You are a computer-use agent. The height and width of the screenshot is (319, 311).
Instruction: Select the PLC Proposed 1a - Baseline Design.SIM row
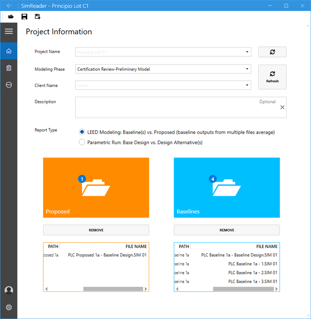[96, 255]
